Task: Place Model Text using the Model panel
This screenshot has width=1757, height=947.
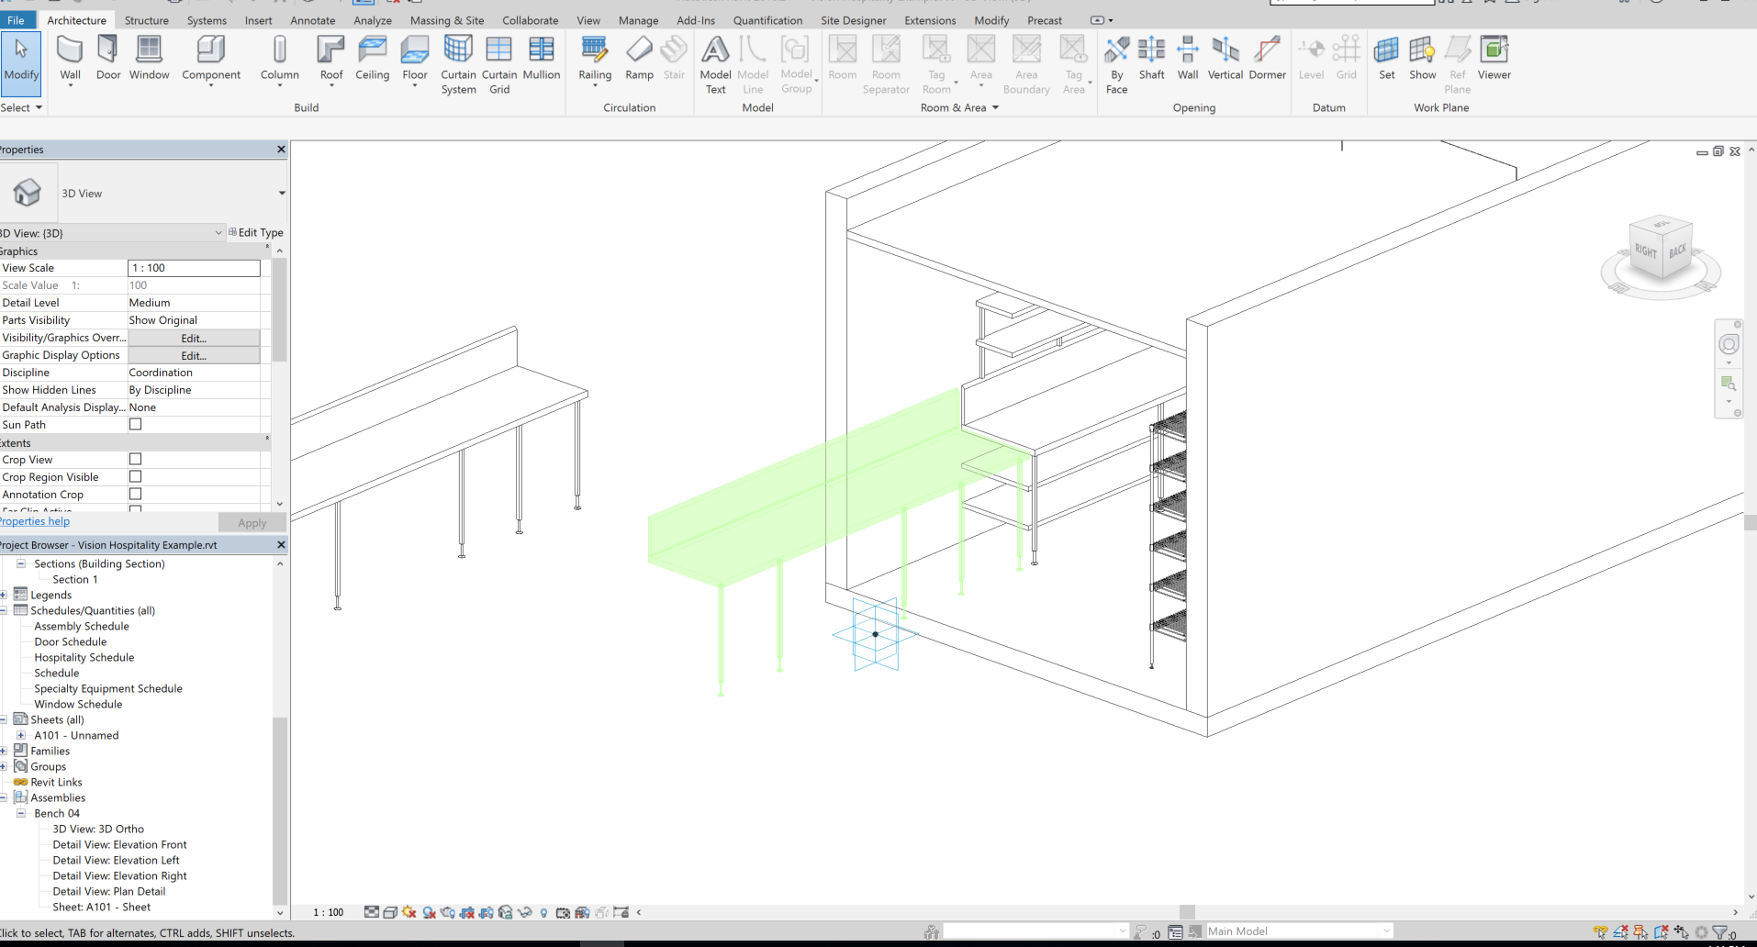Action: 715,57
